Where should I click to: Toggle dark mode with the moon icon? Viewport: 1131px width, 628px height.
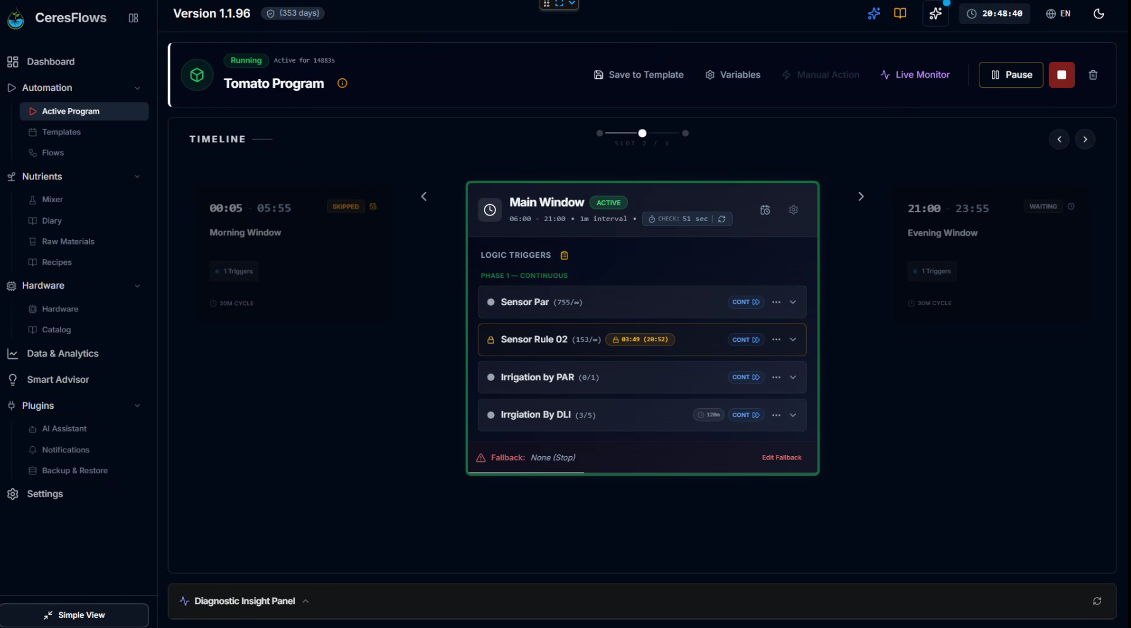click(1099, 13)
